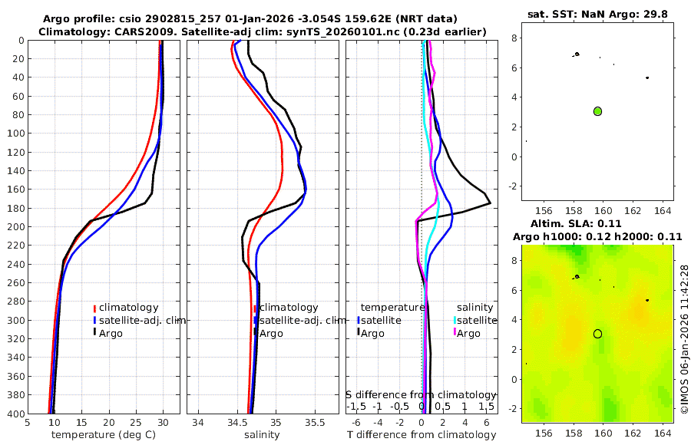Click magenta Argo salinity swatch in difference legend

click(455, 333)
